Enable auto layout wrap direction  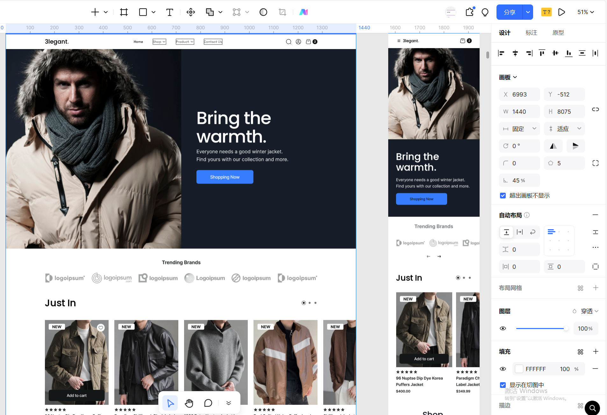(532, 232)
